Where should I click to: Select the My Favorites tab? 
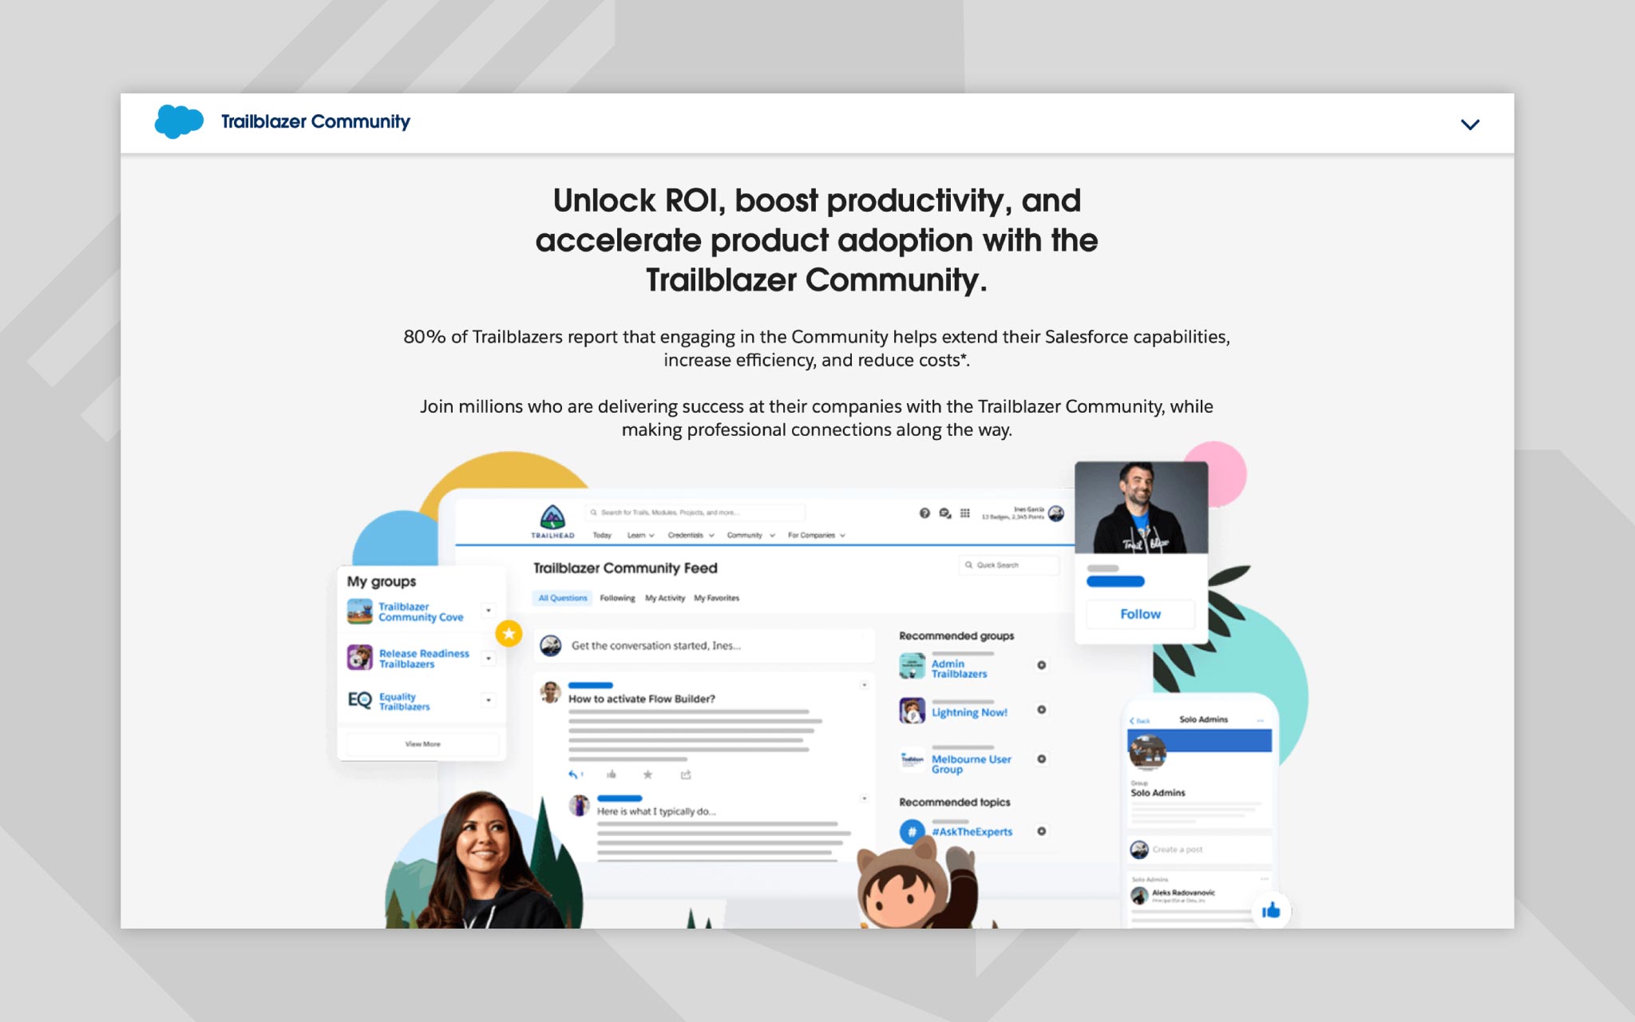click(717, 597)
